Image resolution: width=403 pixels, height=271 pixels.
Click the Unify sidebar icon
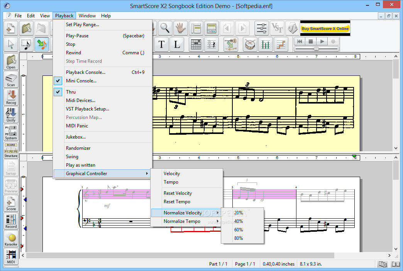click(x=11, y=115)
